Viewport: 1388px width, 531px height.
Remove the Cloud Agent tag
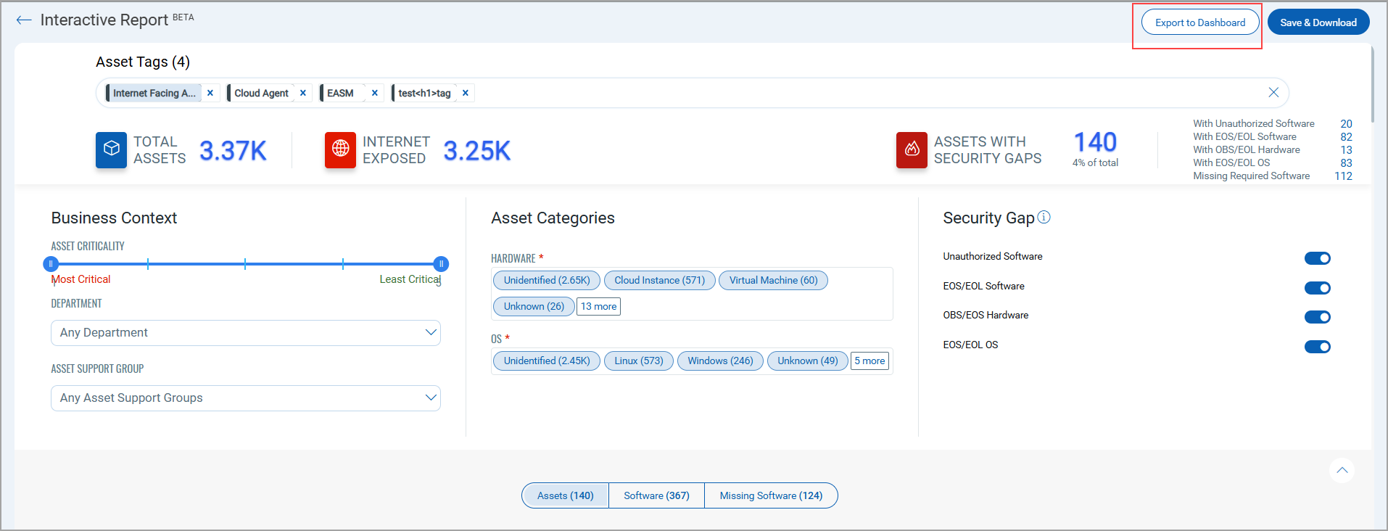tap(303, 93)
